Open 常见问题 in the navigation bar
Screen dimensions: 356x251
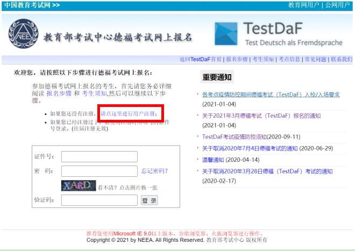coord(315,60)
